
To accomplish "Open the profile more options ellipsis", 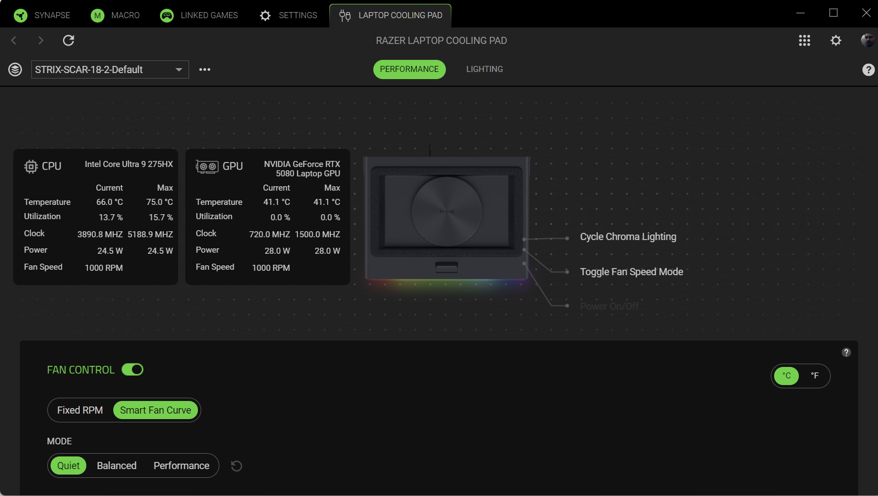I will [205, 70].
